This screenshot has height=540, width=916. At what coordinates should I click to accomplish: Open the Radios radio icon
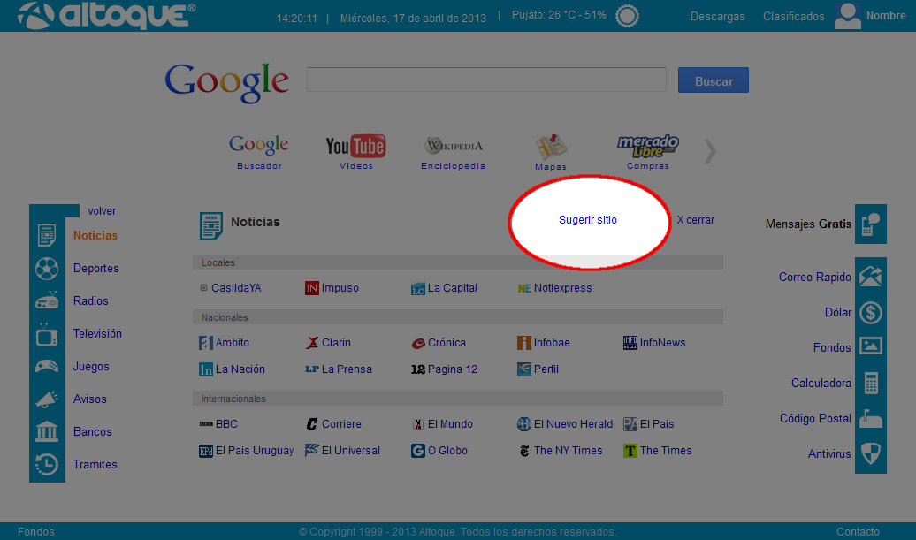click(x=47, y=300)
